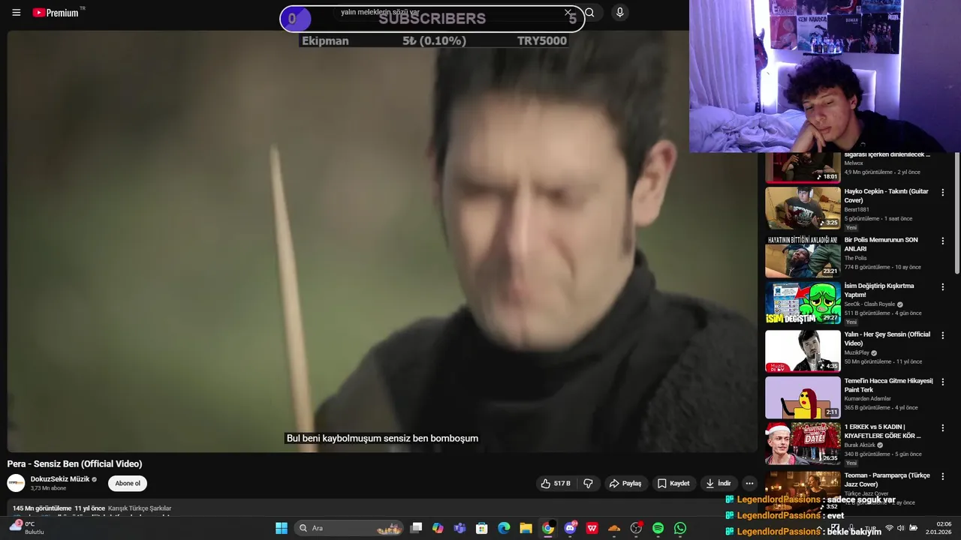This screenshot has width=961, height=540.
Task: Click channel name 'Kumardan Adamlar'
Action: 867,399
